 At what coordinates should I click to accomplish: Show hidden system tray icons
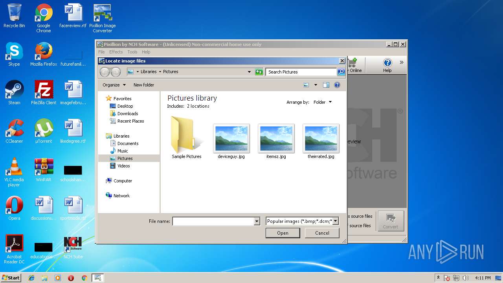point(438,278)
